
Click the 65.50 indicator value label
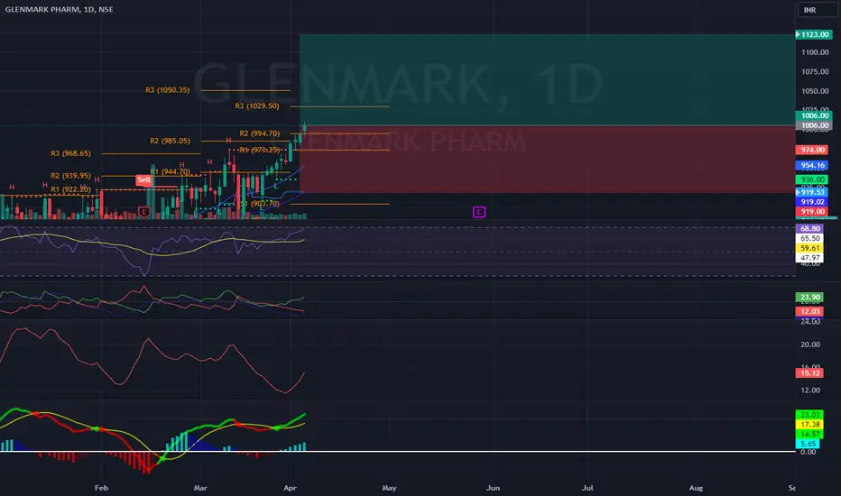(x=809, y=238)
